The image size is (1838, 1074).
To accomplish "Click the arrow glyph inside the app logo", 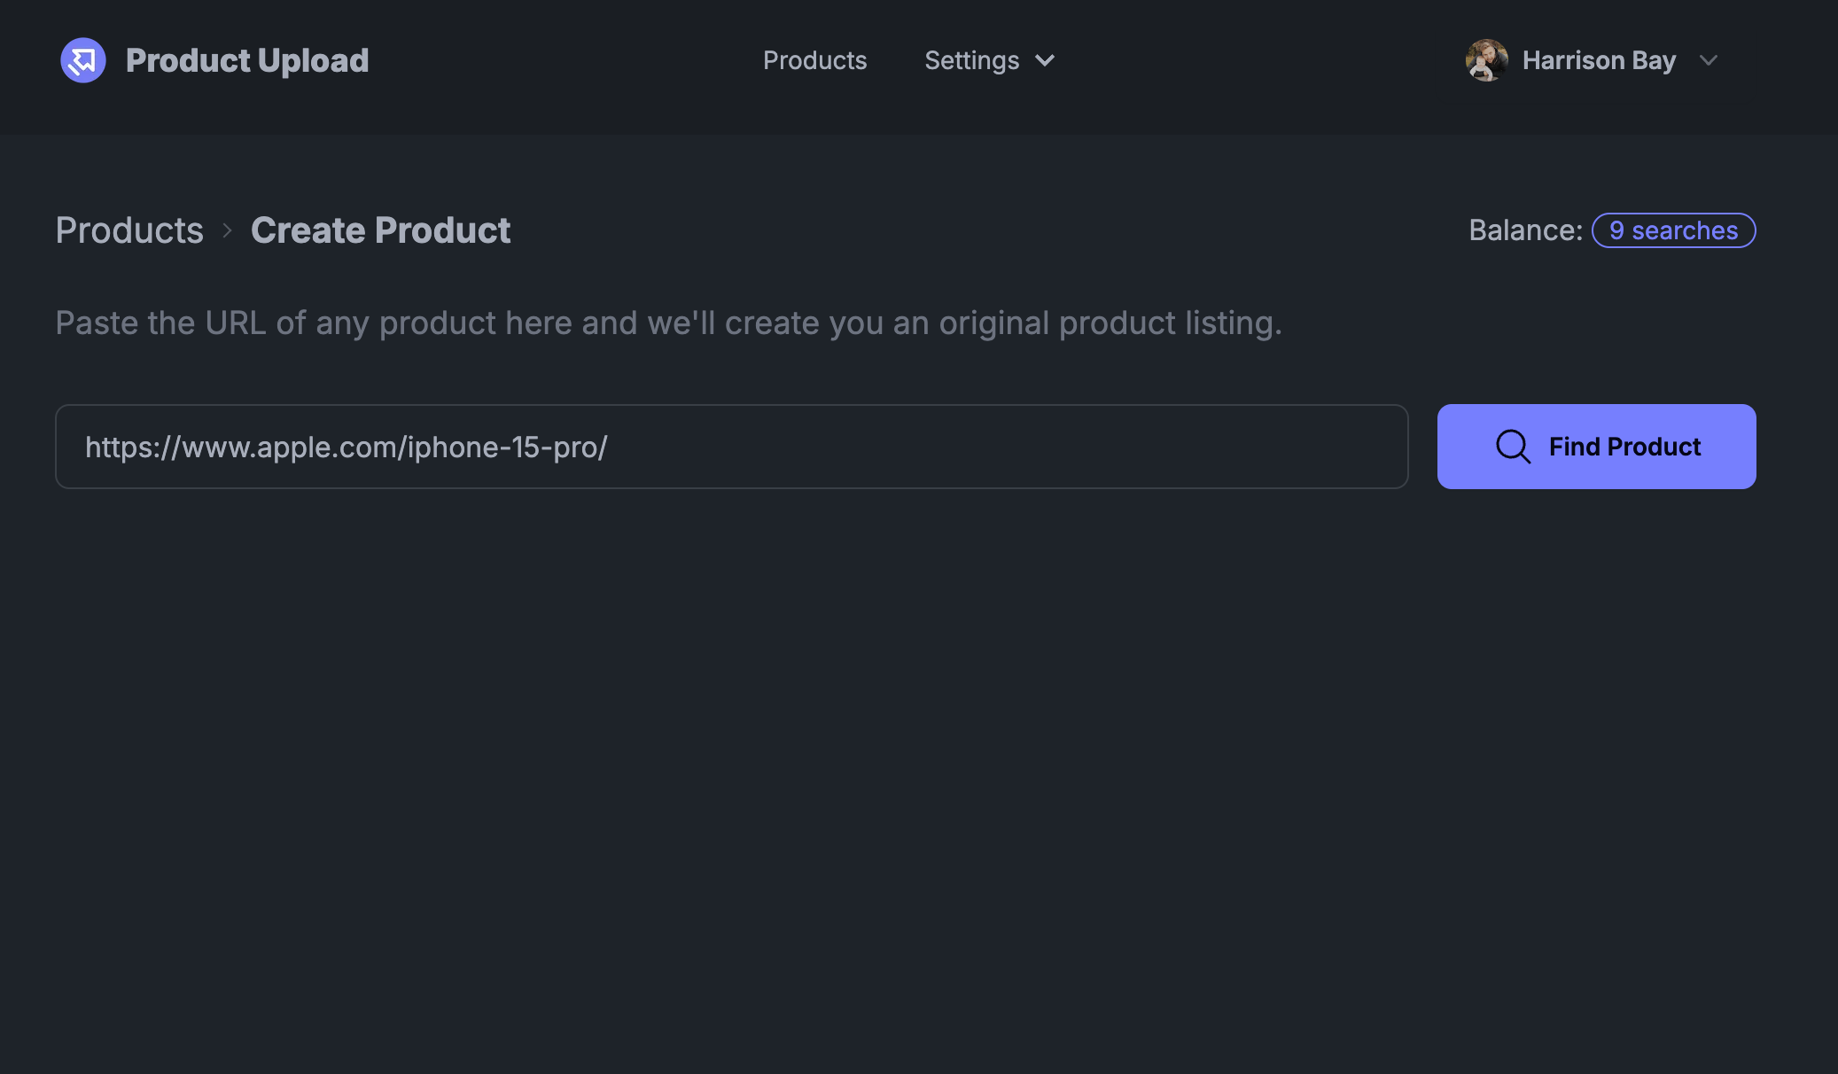I will click(82, 60).
